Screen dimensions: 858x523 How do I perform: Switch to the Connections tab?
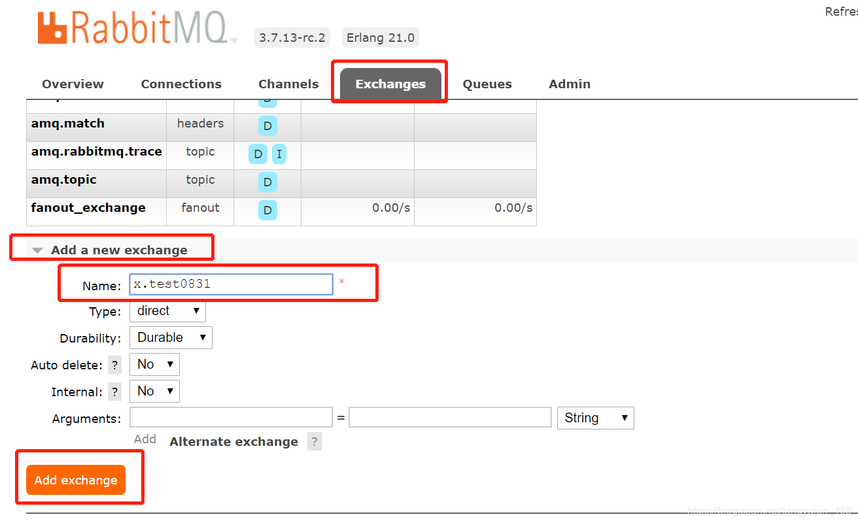click(x=181, y=84)
